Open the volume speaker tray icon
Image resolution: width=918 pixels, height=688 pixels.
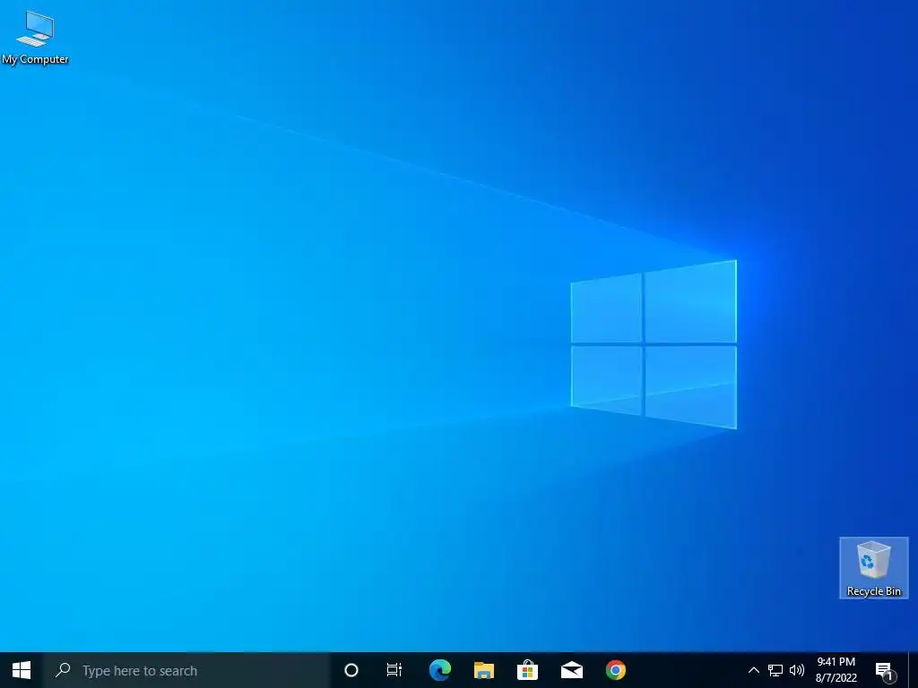796,670
